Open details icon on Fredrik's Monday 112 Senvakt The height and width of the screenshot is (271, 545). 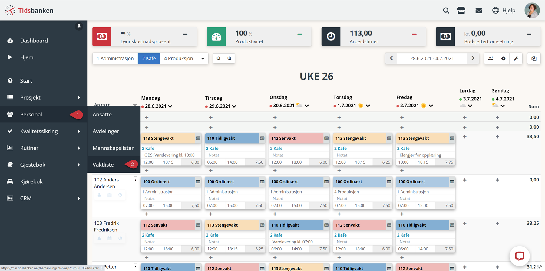tap(198, 225)
